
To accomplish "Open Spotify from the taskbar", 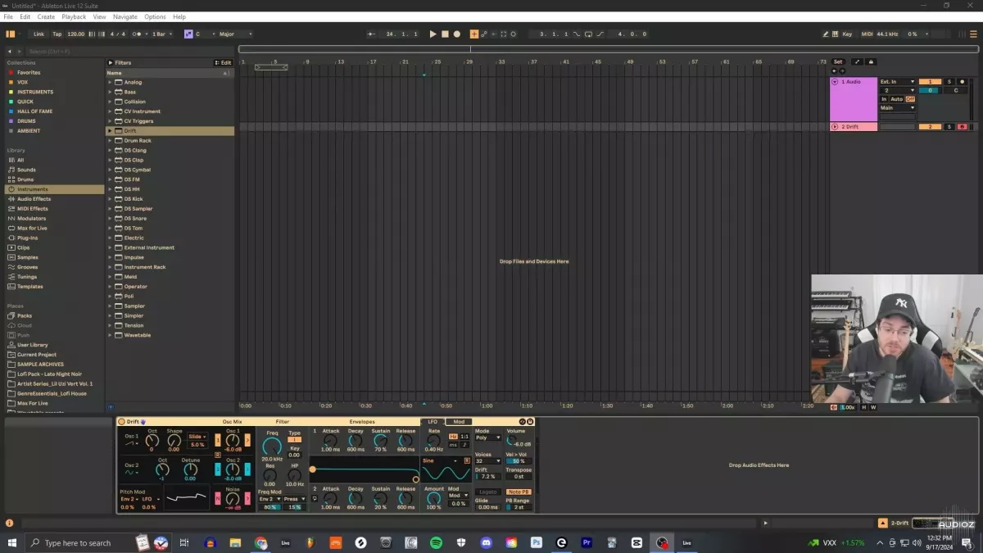I will pos(436,542).
